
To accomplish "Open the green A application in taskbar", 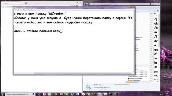I will pos(67,94).
